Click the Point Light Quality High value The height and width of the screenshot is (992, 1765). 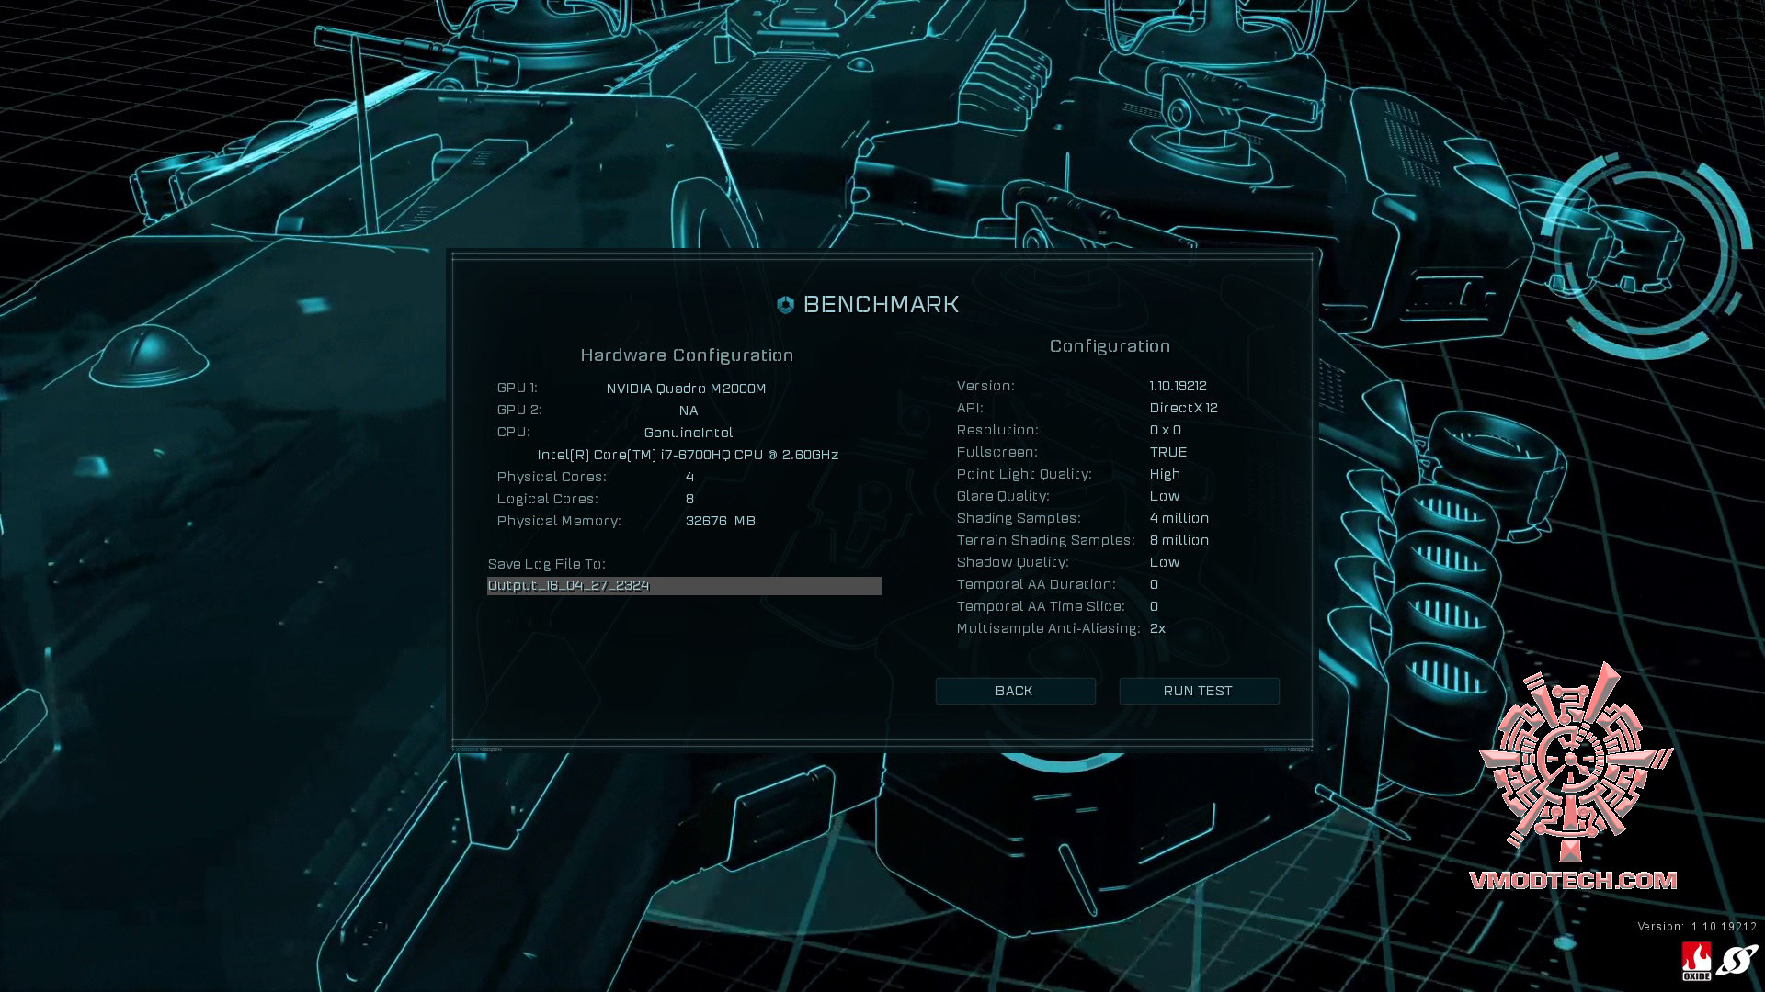click(1164, 474)
